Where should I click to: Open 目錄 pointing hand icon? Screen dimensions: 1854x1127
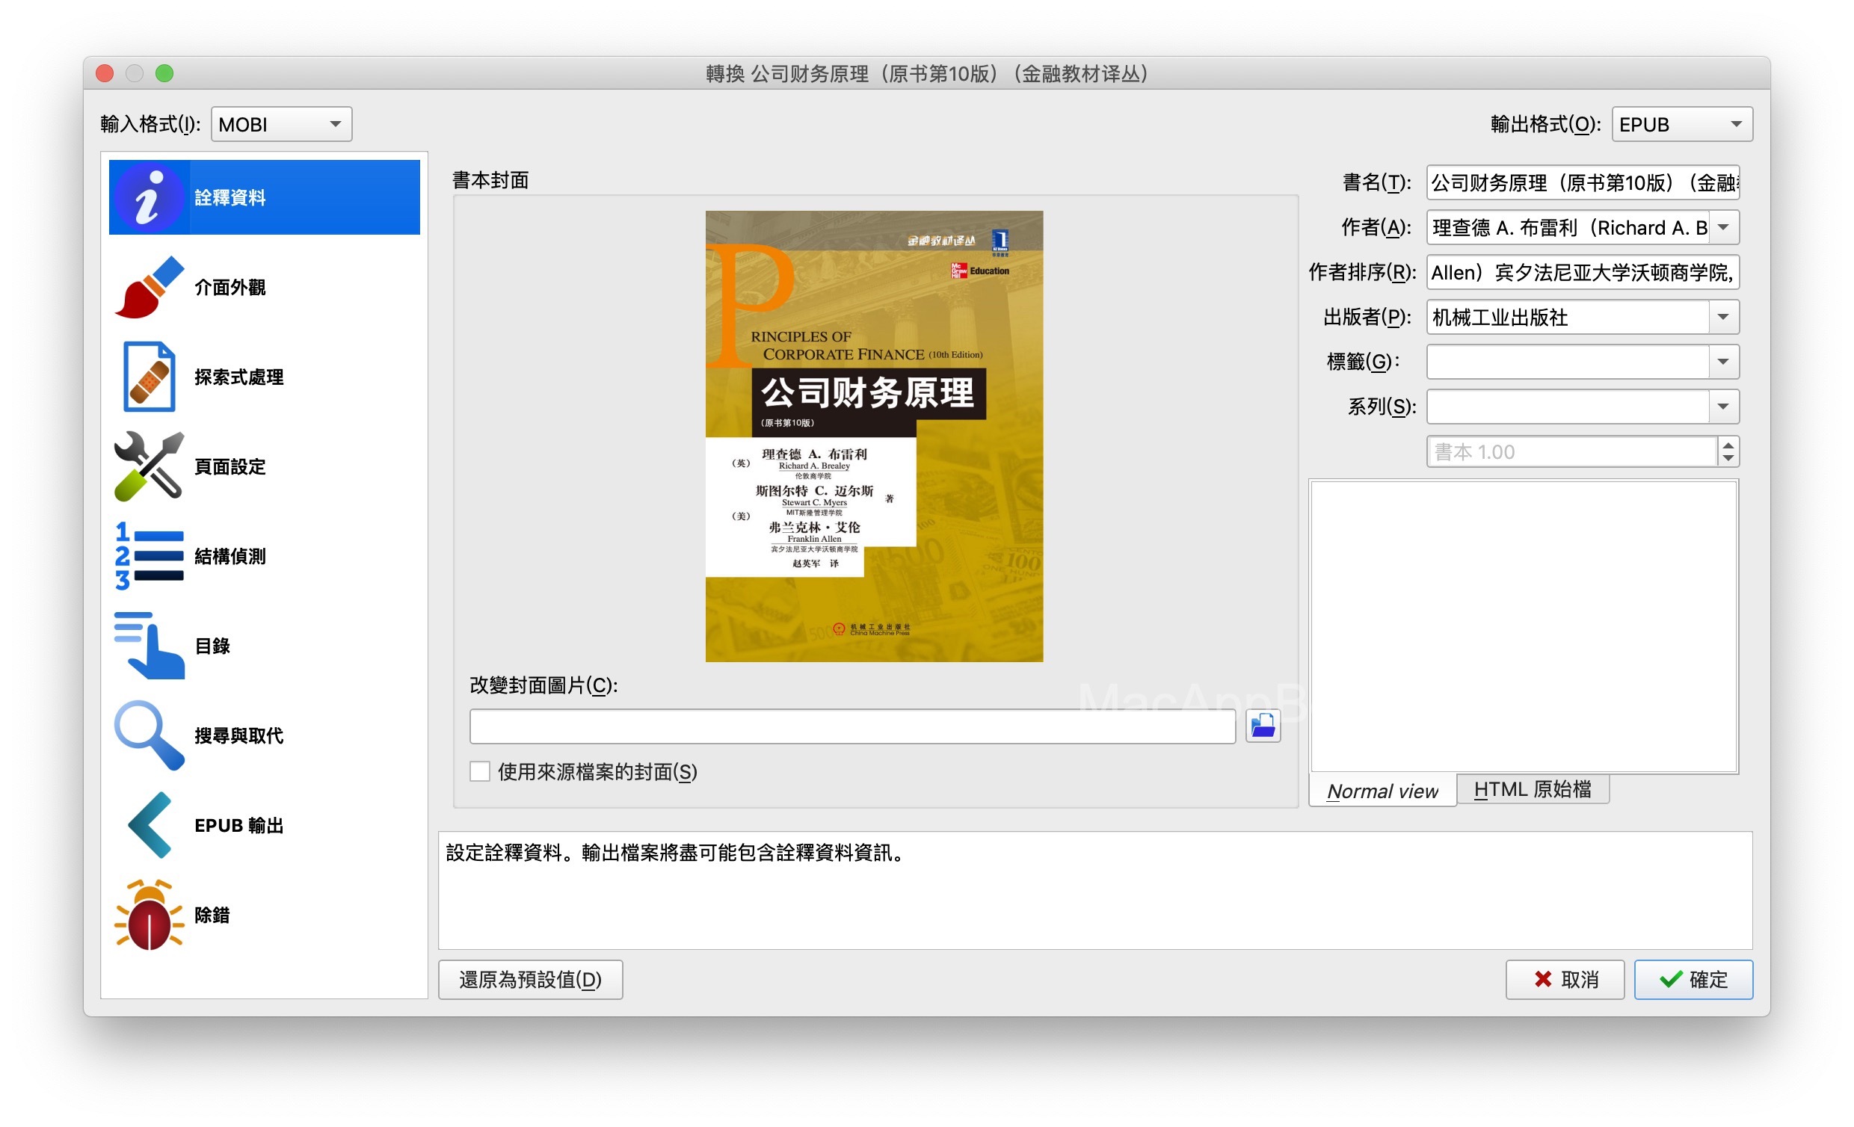coord(148,645)
